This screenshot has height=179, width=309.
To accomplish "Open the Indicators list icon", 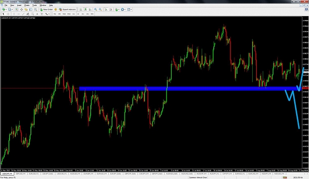I will click(116, 9).
